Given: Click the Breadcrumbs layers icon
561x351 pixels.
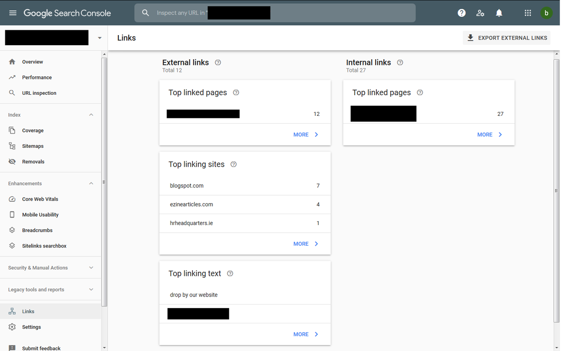Looking at the screenshot, I should 12,230.
